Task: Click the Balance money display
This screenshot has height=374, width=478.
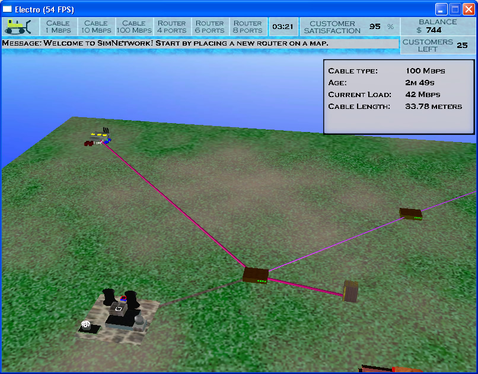Action: coord(438,26)
